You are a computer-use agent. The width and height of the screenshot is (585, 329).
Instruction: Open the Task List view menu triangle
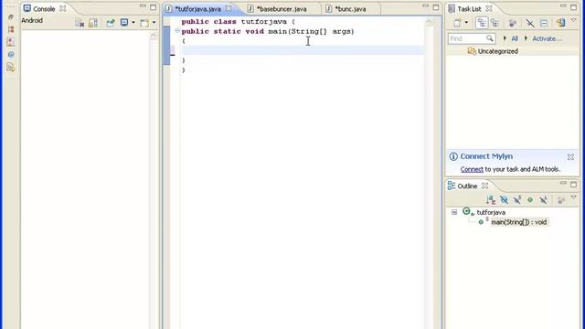pos(574,20)
